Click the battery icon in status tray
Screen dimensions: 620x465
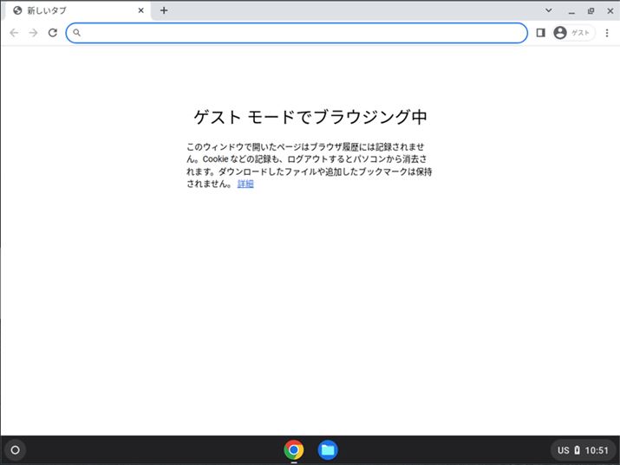pos(578,450)
